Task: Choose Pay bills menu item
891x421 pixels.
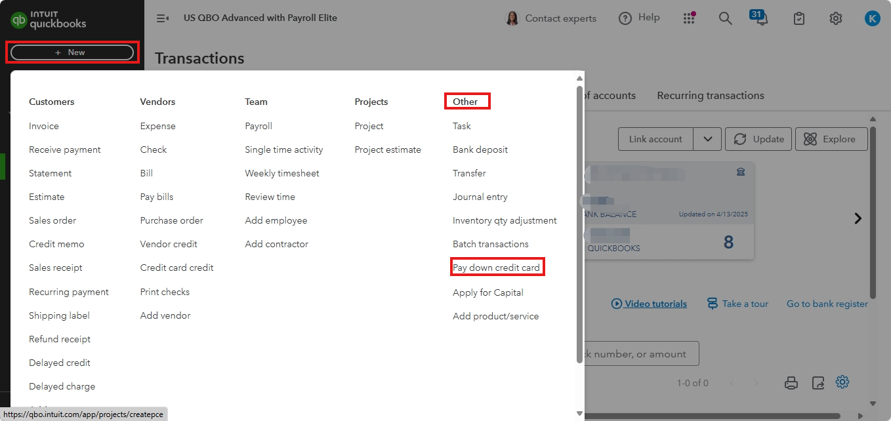Action: point(157,197)
